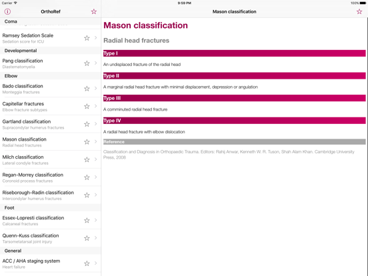
Task: Select Mason classification in the sidebar list
Action: 51,142
